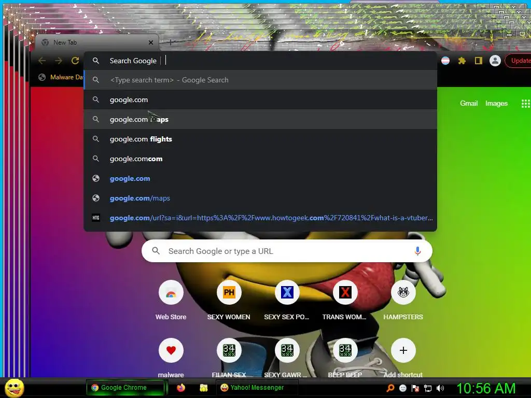Open the Google apps grid

[525, 104]
